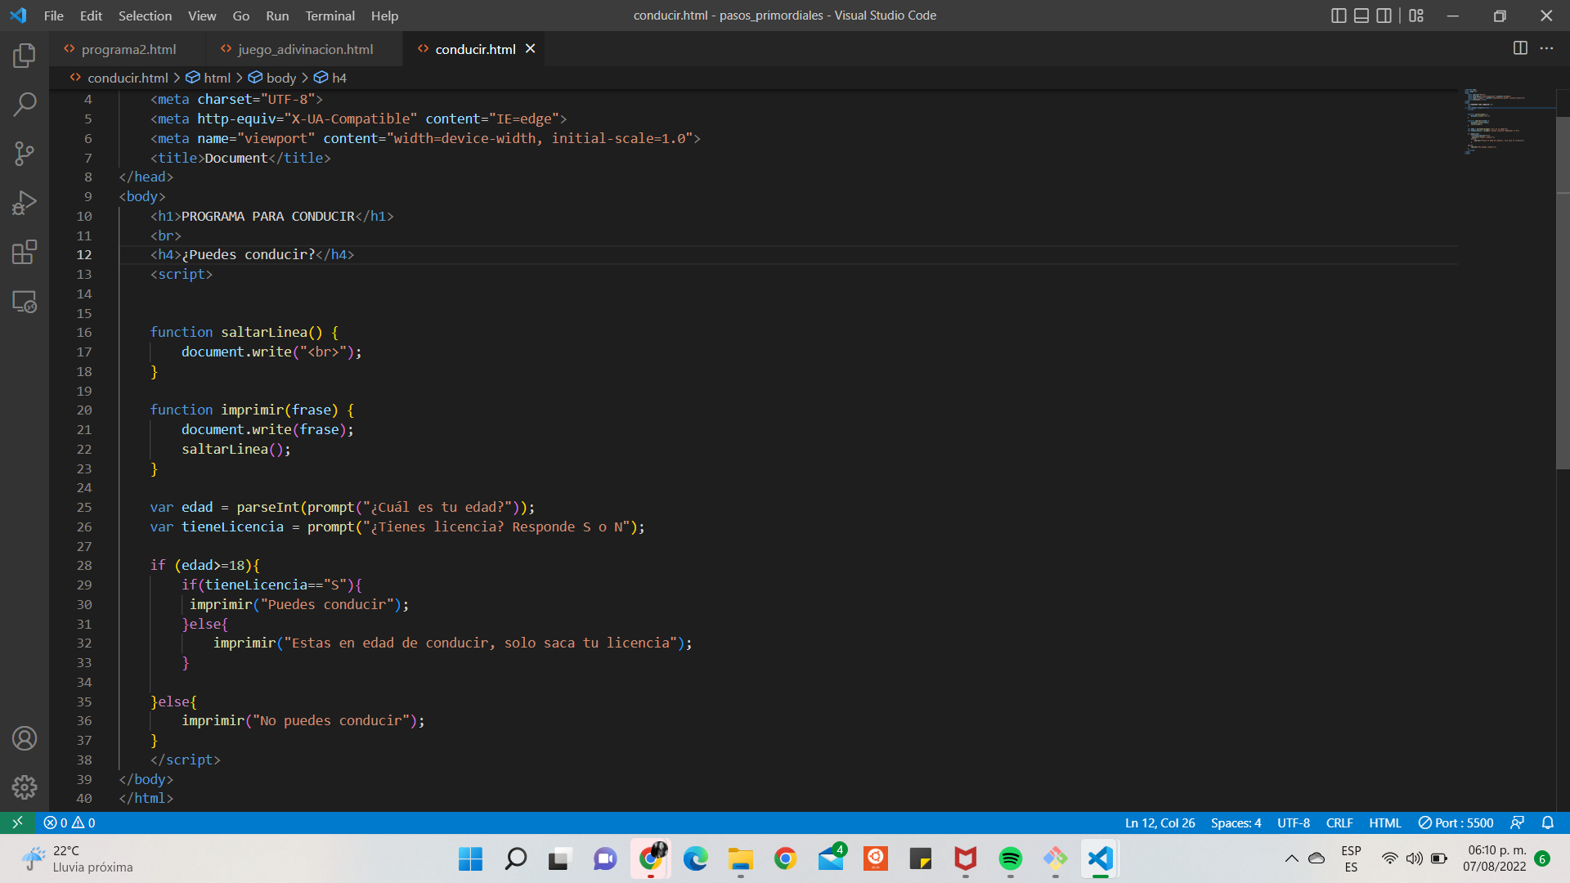The width and height of the screenshot is (1570, 883).
Task: Click the feedback icon in status bar
Action: [x=1517, y=822]
